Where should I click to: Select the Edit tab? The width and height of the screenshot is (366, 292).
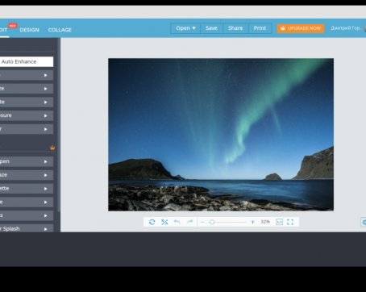[x=4, y=30]
